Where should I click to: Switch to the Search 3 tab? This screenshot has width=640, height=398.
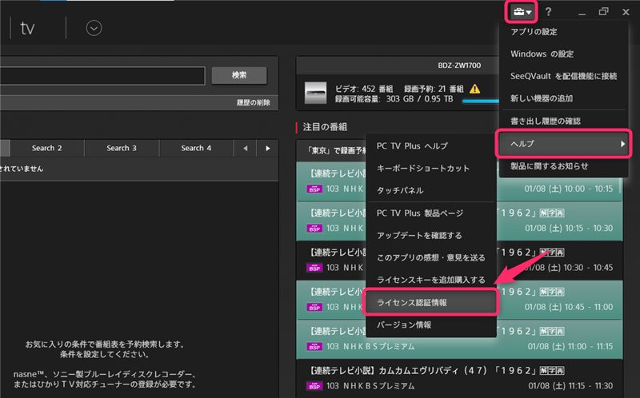(122, 148)
